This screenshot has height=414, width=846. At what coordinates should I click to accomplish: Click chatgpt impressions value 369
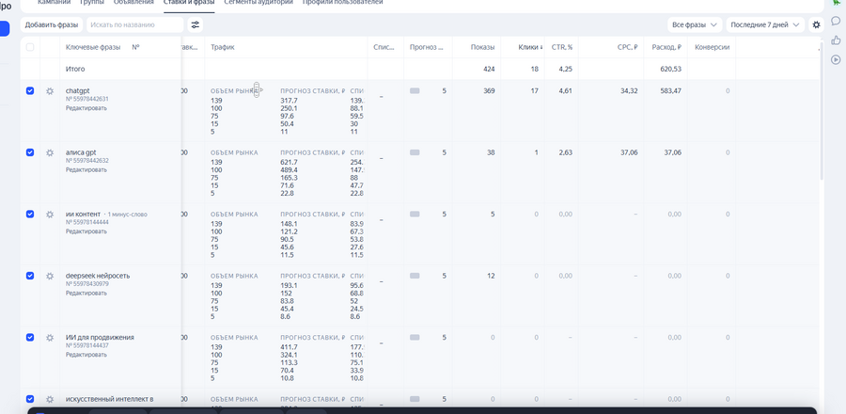[489, 91]
